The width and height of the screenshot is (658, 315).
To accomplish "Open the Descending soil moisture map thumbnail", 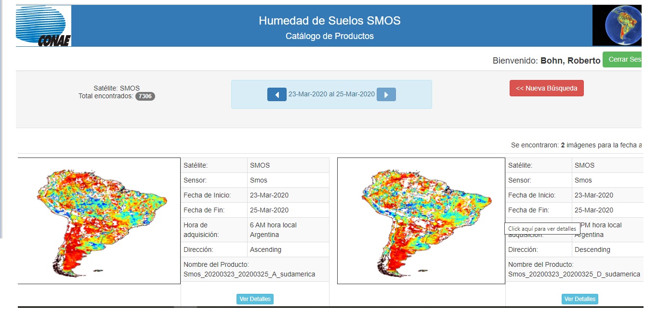I will pos(421,221).
